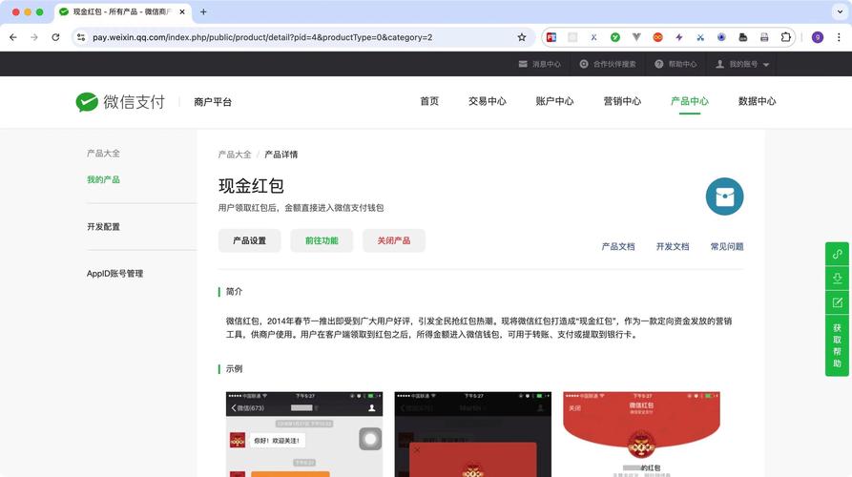Screen dimensions: 852x477
Task: Click the green sidebar edit icon
Action: pos(837,302)
